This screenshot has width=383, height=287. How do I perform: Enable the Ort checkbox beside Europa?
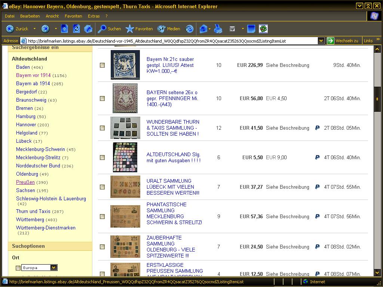click(x=18, y=268)
